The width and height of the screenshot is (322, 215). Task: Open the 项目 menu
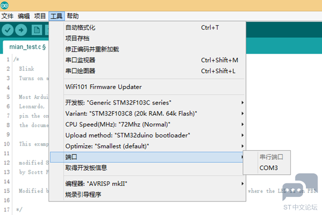[x=40, y=16]
